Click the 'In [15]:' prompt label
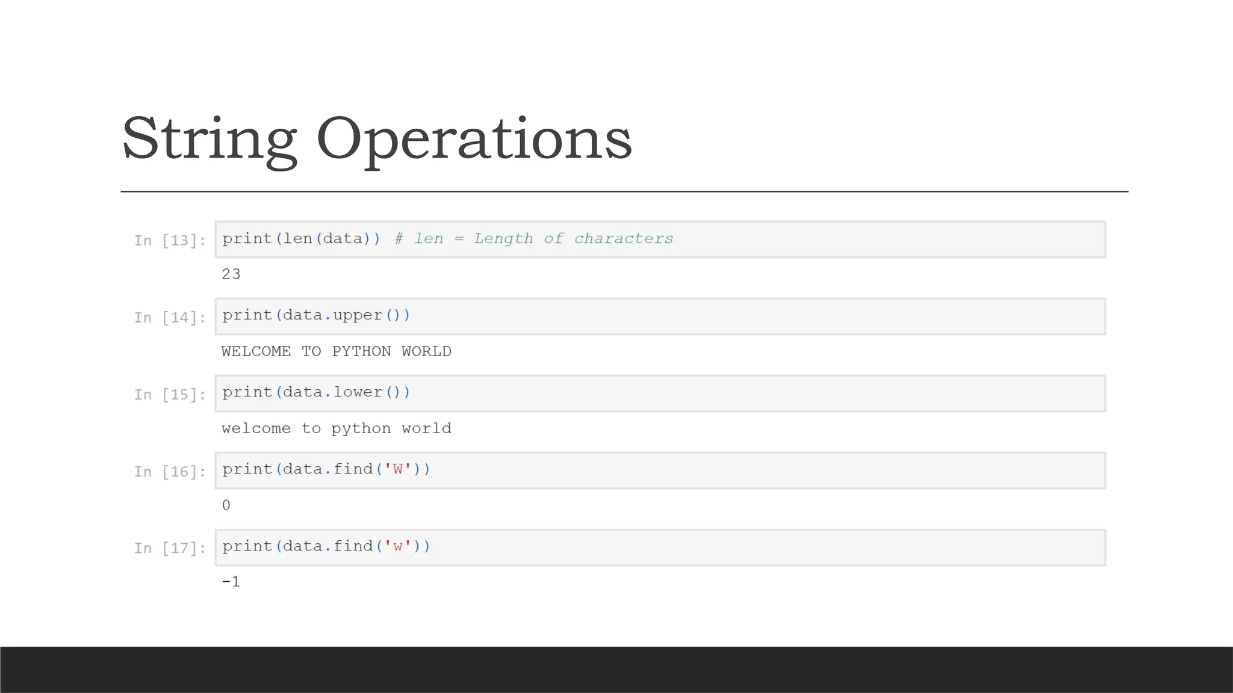Image resolution: width=1233 pixels, height=693 pixels. [x=170, y=395]
